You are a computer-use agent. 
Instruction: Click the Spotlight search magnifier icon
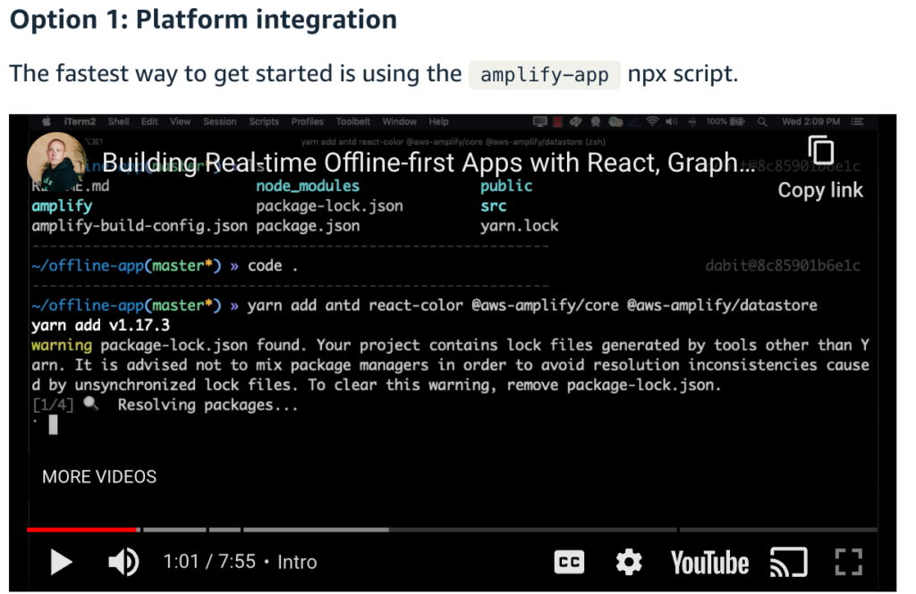point(762,121)
